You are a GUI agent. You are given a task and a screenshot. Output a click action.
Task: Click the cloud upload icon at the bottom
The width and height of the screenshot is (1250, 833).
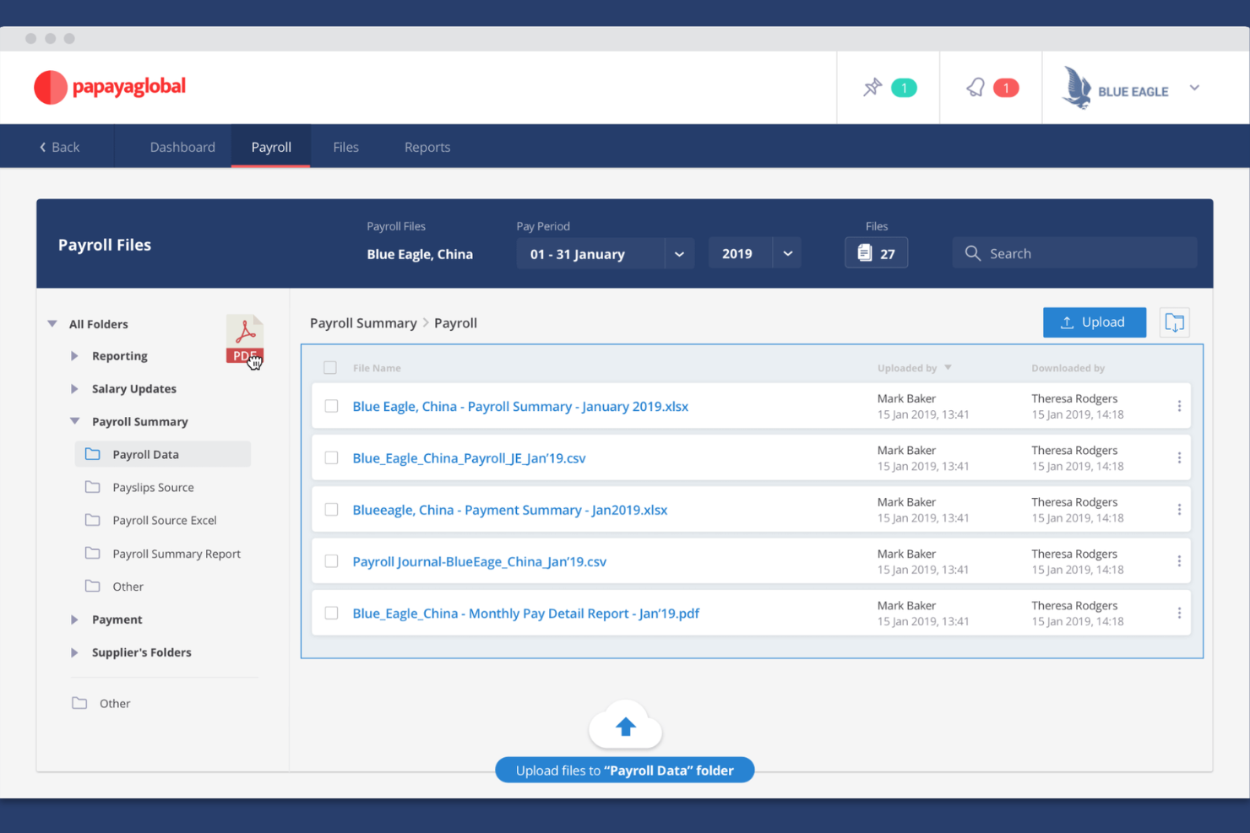pos(625,724)
